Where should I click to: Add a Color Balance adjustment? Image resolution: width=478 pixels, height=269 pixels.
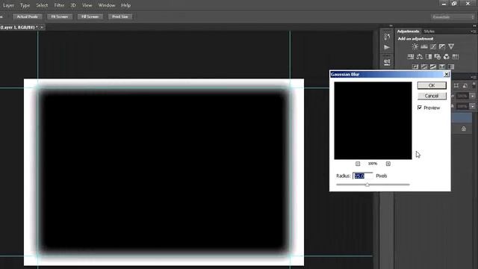click(x=420, y=57)
